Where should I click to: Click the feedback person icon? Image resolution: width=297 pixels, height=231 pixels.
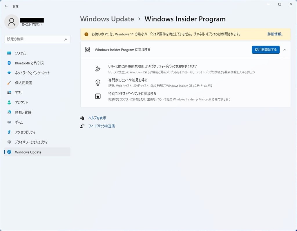pos(82,126)
